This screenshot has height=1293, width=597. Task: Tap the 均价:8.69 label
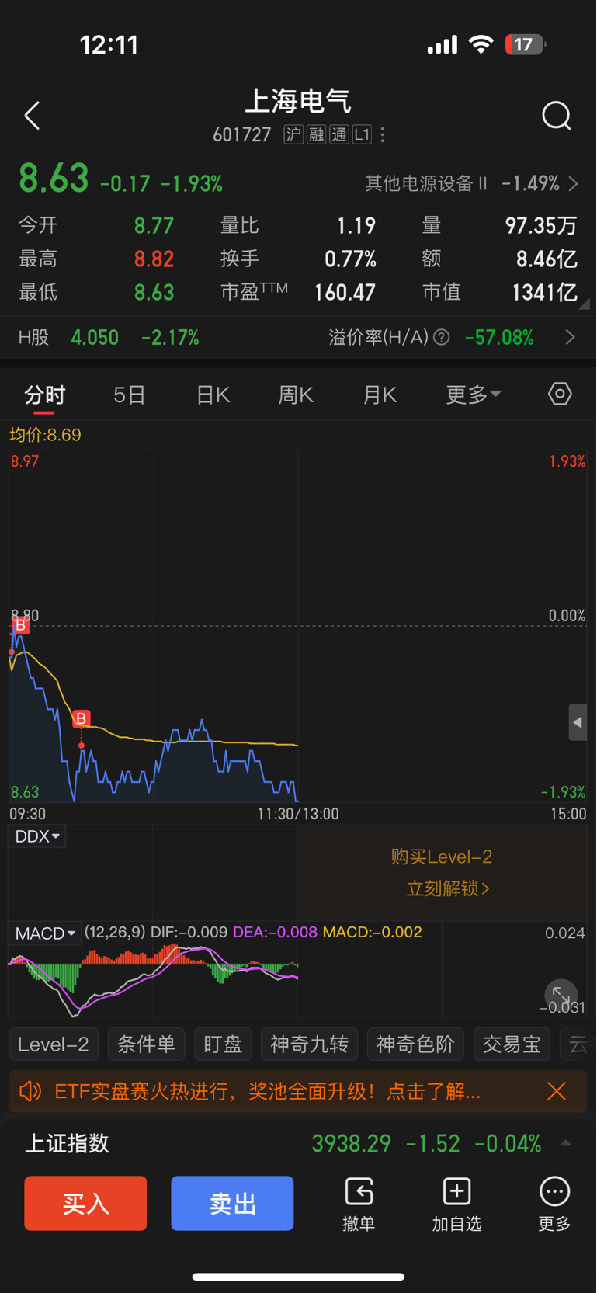pos(45,435)
